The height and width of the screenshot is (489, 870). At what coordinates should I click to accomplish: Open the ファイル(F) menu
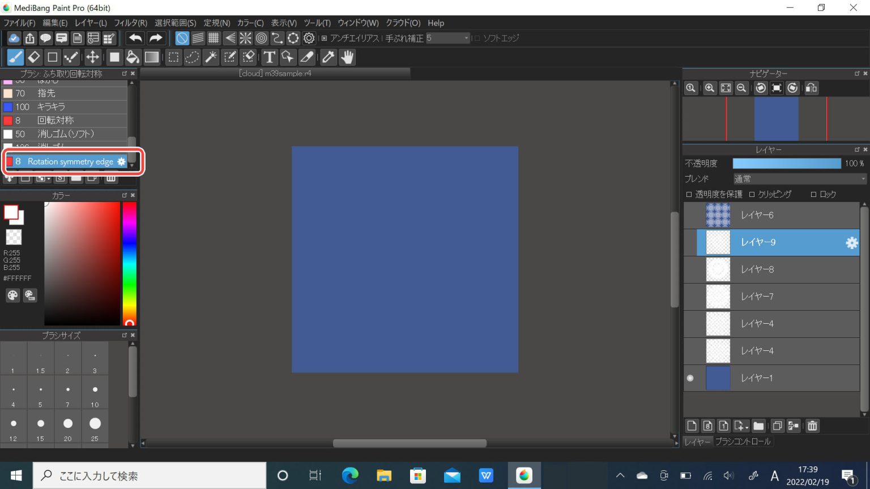click(19, 23)
